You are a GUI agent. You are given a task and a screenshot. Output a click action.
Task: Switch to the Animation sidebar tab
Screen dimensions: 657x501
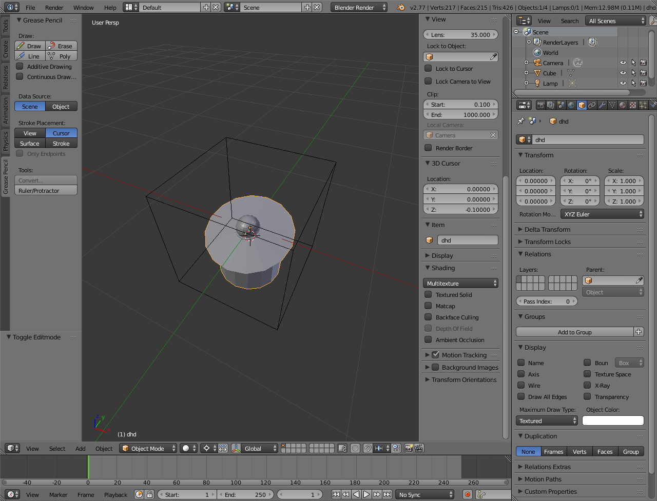point(6,111)
